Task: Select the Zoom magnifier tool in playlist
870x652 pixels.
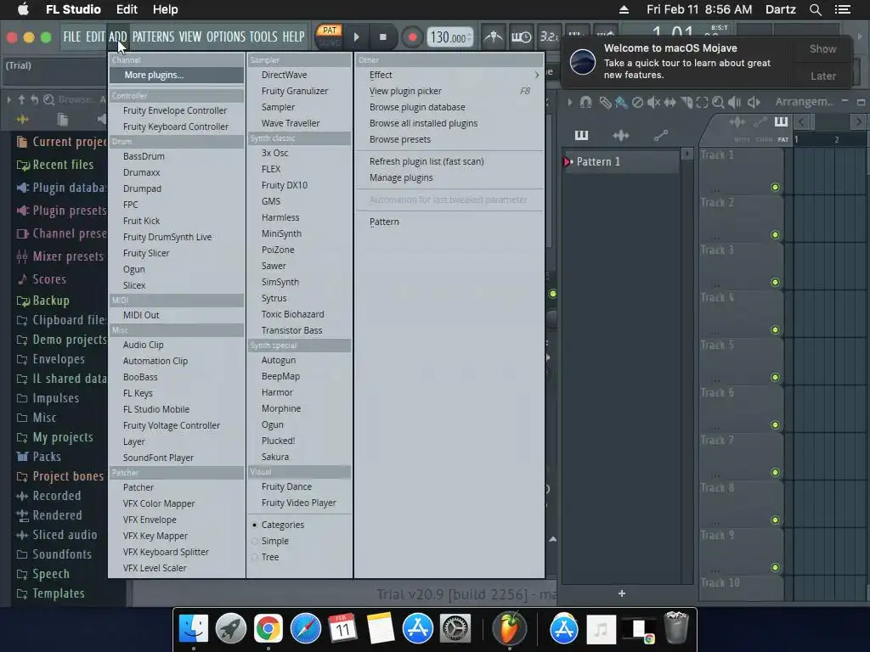Action: pos(719,102)
